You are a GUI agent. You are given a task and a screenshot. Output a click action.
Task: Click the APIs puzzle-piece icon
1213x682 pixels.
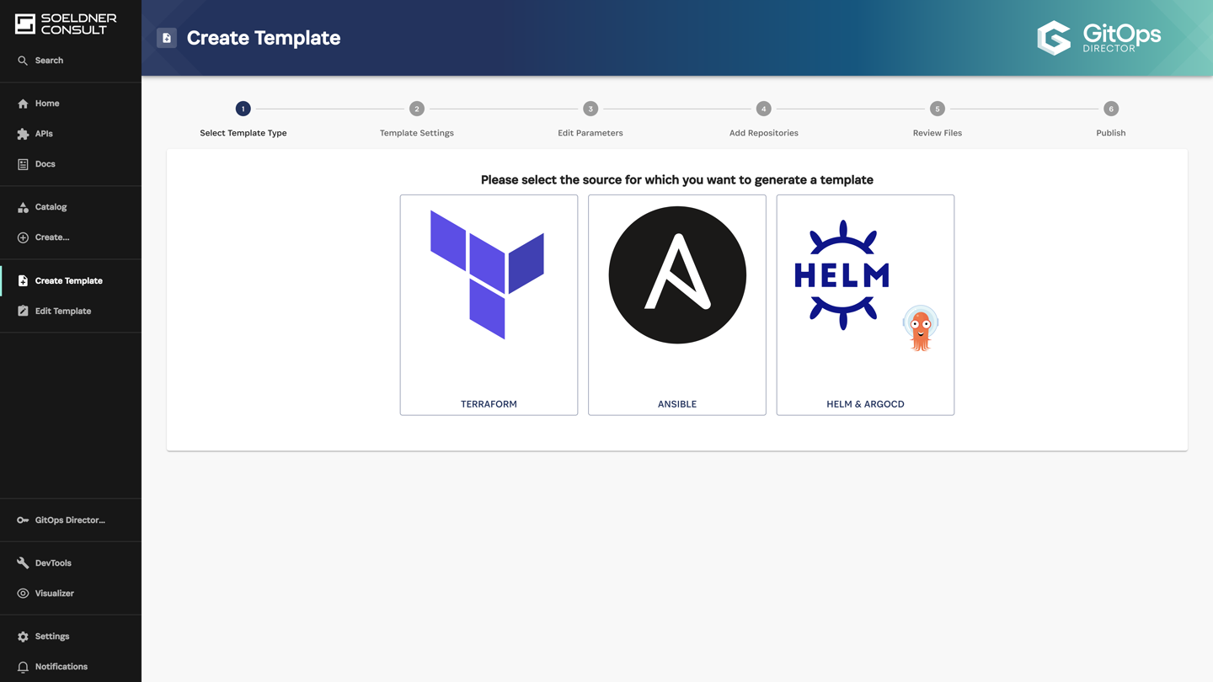pos(23,134)
